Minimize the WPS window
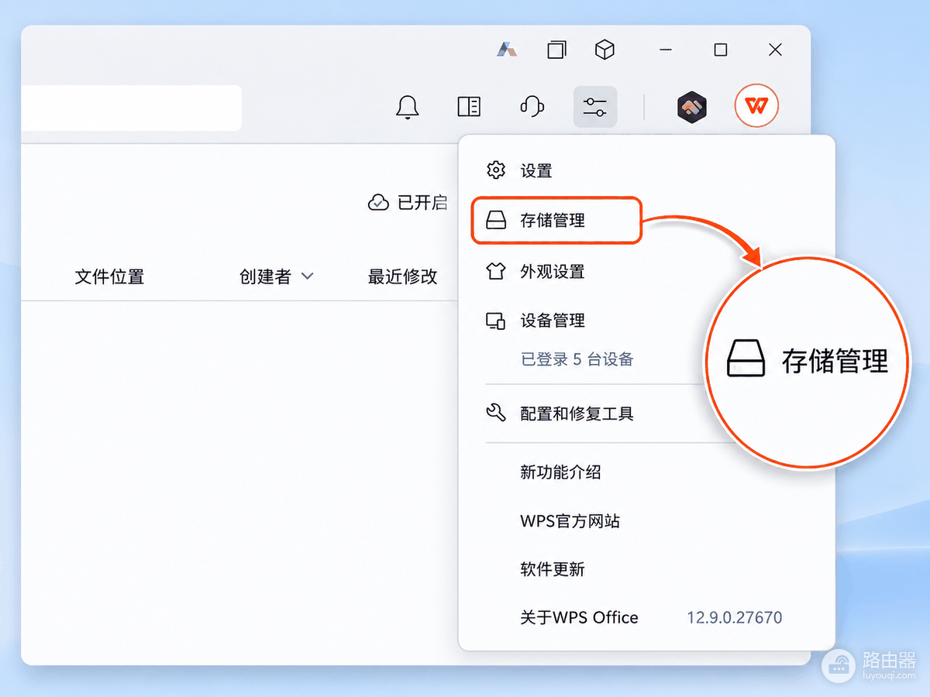The image size is (930, 697). 666,50
